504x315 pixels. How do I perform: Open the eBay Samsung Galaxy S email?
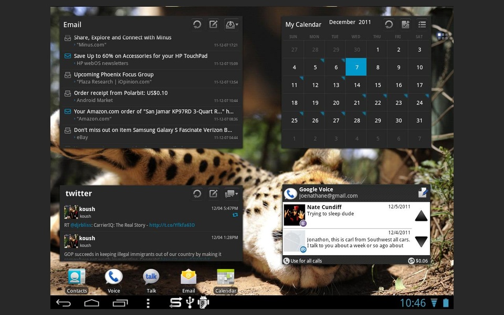point(151,133)
